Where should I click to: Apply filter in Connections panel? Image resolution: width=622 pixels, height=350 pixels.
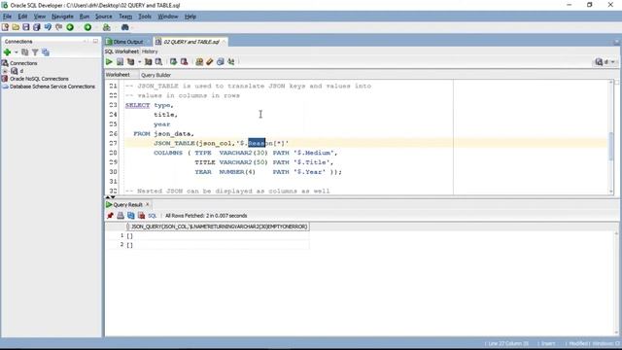(x=35, y=52)
